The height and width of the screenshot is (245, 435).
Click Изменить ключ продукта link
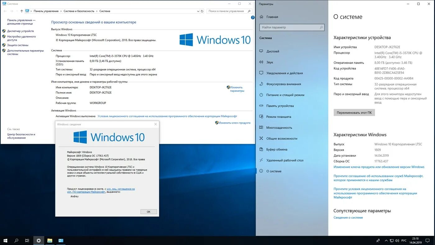click(234, 123)
